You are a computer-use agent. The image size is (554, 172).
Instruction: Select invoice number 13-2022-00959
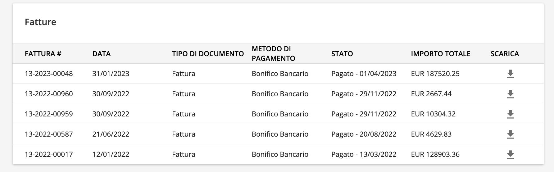pyautogui.click(x=49, y=114)
